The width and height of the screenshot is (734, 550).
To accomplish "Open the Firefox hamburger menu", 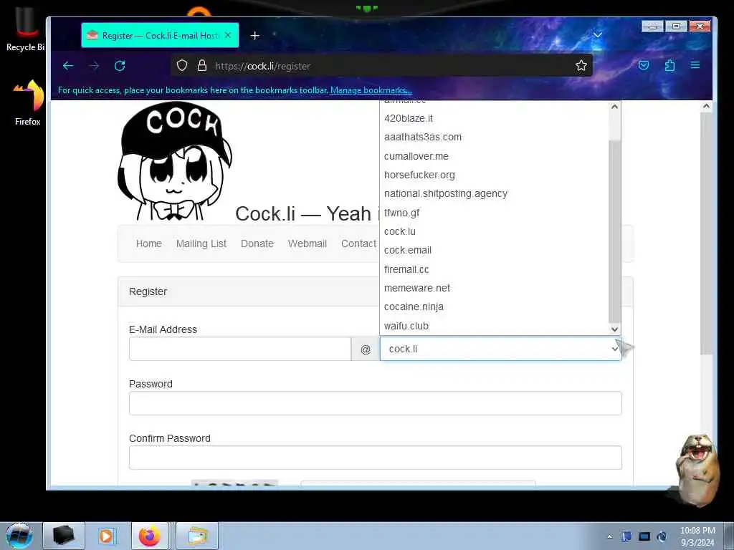I will pos(695,65).
